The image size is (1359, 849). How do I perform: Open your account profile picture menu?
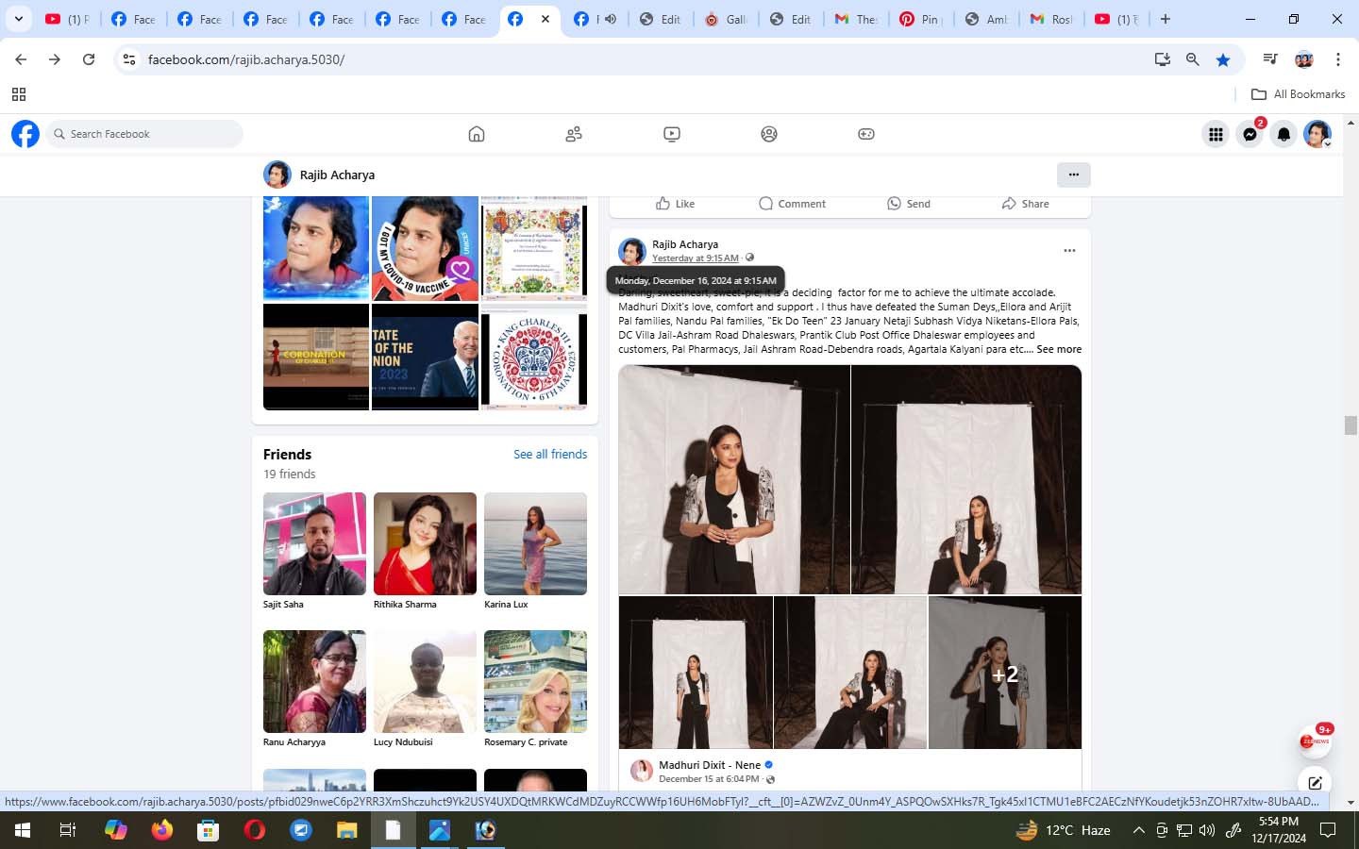pyautogui.click(x=1317, y=135)
